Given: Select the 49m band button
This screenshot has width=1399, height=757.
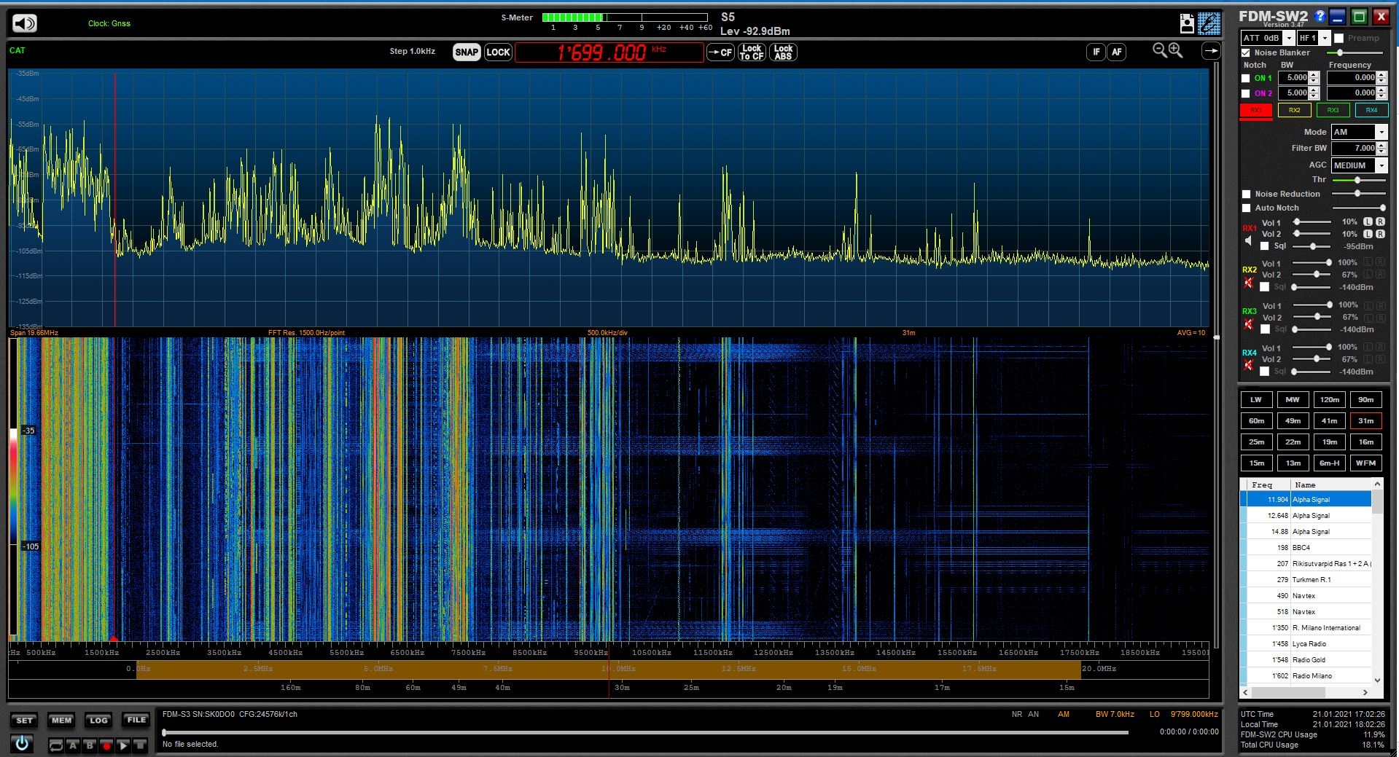Looking at the screenshot, I should [1293, 420].
